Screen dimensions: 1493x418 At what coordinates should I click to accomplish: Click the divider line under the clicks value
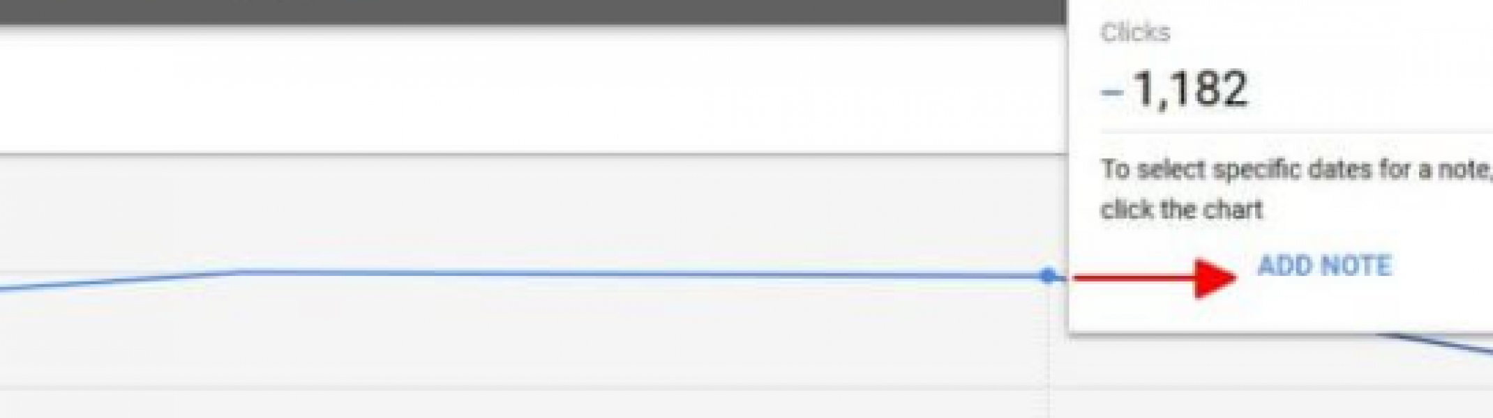tap(1296, 132)
